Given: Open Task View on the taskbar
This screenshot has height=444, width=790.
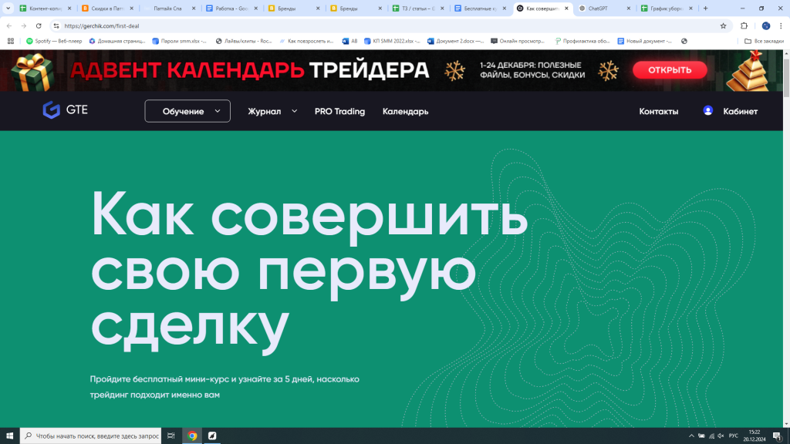Looking at the screenshot, I should point(170,436).
